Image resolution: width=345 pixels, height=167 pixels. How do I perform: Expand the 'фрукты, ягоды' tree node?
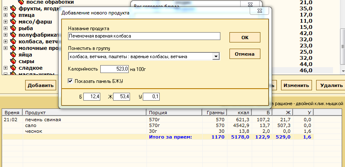(5, 9)
